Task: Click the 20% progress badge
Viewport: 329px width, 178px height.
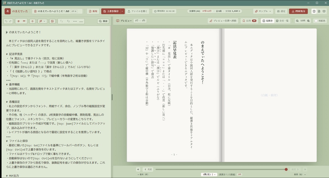Action: point(239,174)
